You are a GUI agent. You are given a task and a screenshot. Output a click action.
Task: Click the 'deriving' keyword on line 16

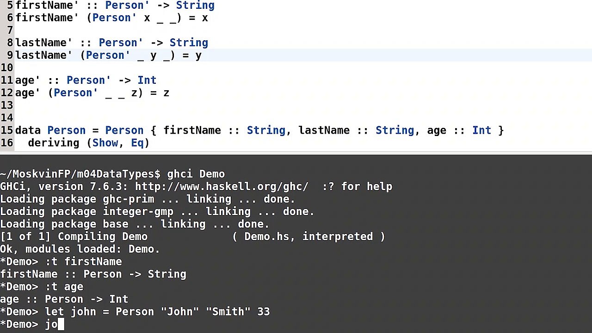click(54, 143)
